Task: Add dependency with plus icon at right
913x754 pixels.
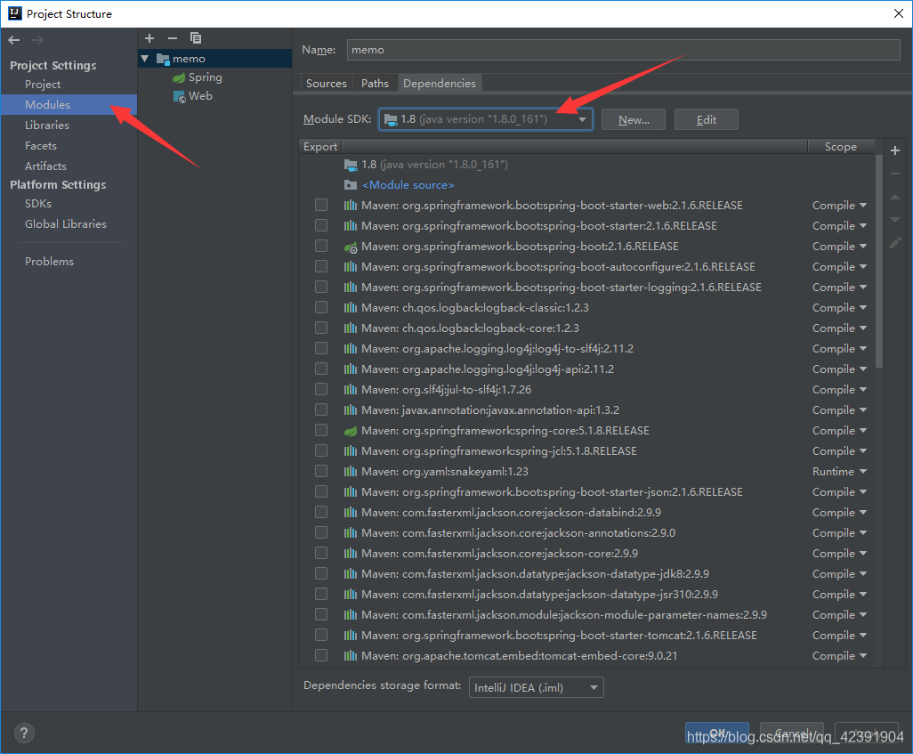Action: pos(895,150)
